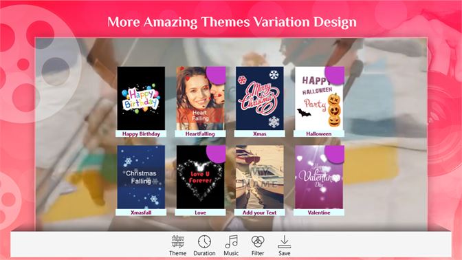Select the Love U Forever theme

pos(200,177)
